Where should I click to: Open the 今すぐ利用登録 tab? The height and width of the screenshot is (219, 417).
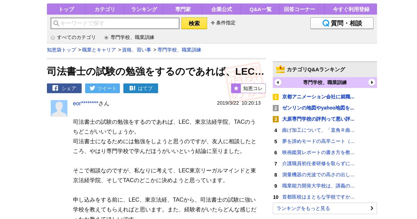(351, 9)
